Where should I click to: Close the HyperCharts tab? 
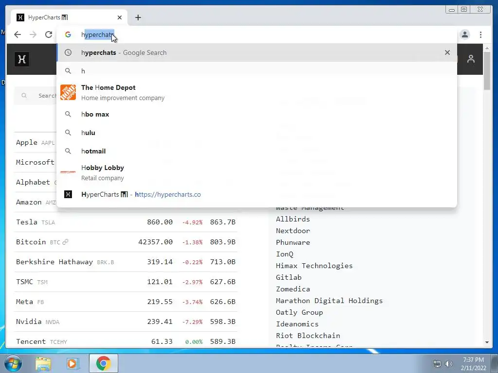(120, 17)
